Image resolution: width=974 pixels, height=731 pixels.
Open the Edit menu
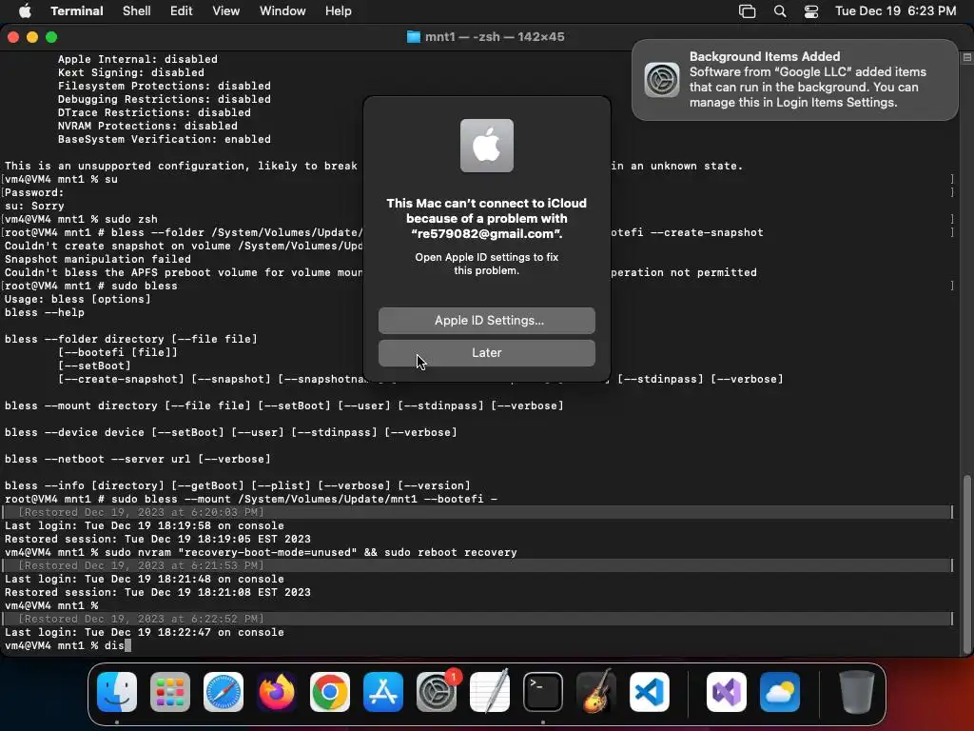(181, 11)
